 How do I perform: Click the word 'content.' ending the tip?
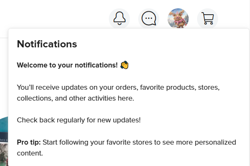(30, 153)
